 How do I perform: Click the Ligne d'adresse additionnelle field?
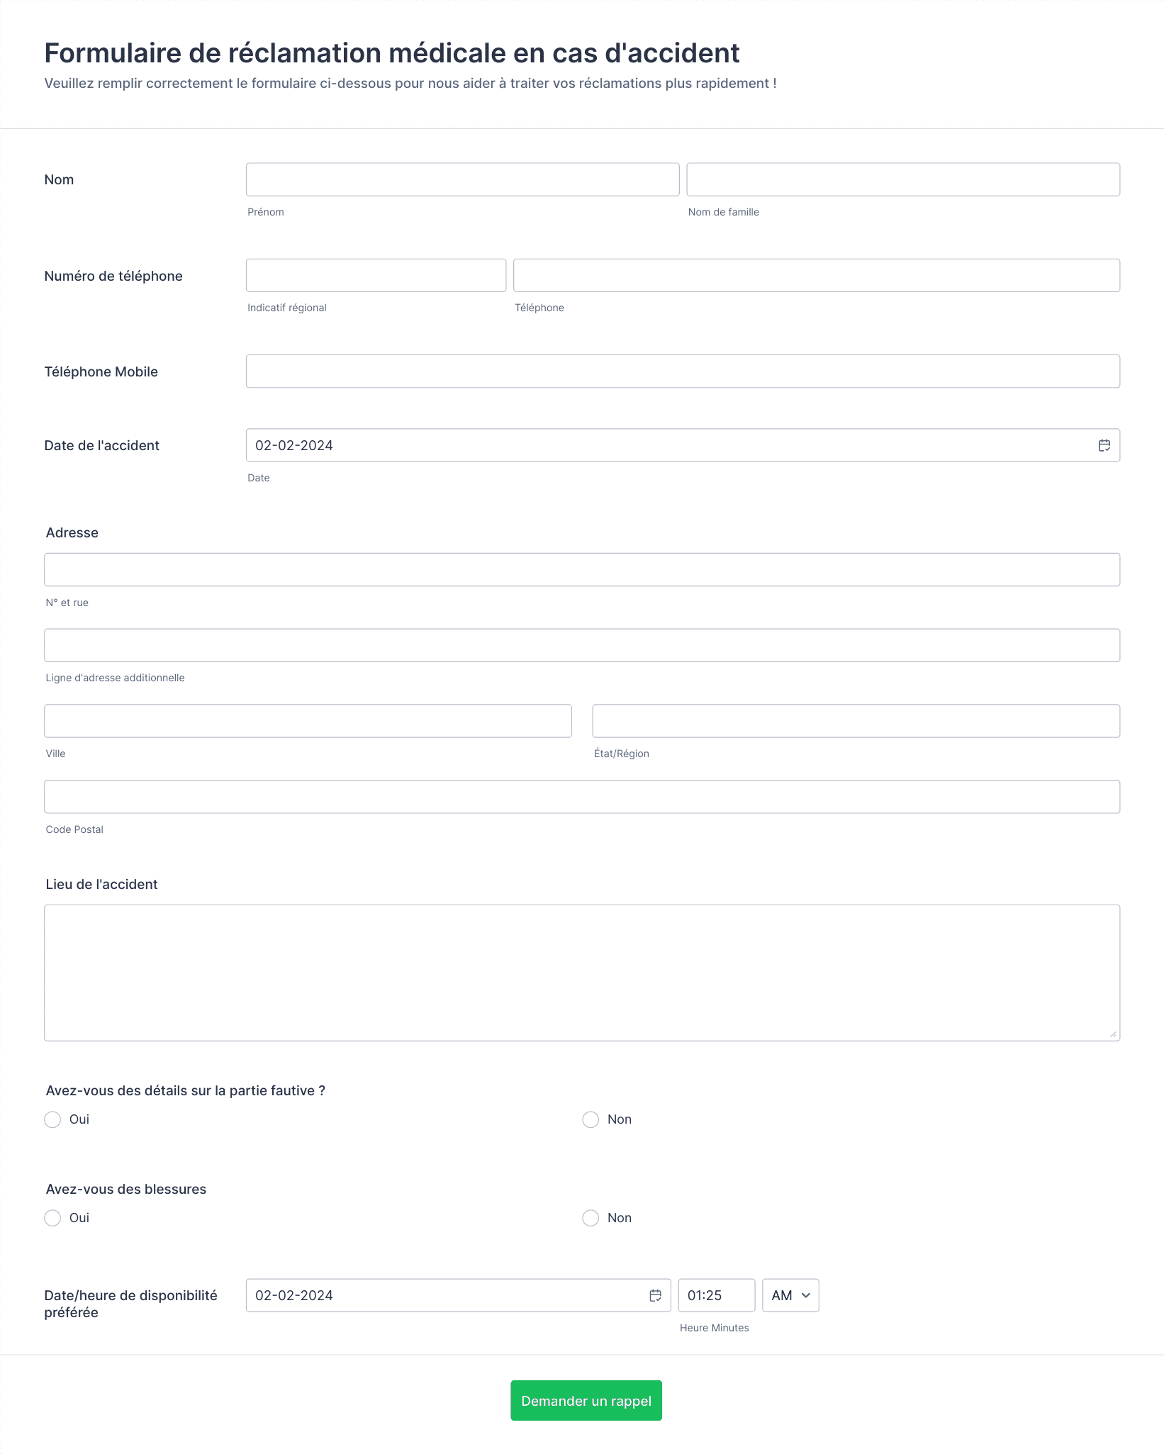click(x=582, y=645)
